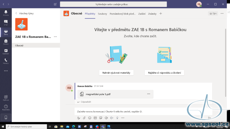Image resolution: width=230 pixels, height=129 pixels.
Task: Go forward with the navigation arrow
Action: [8, 4]
